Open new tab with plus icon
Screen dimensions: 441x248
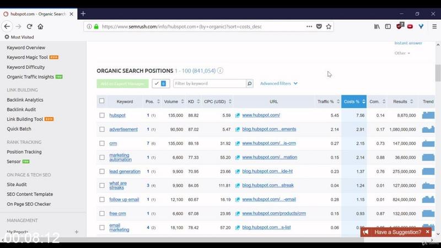click(x=83, y=13)
